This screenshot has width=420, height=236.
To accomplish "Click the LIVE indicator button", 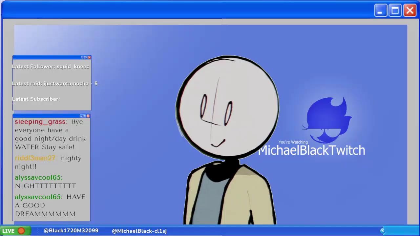I will [15, 231].
